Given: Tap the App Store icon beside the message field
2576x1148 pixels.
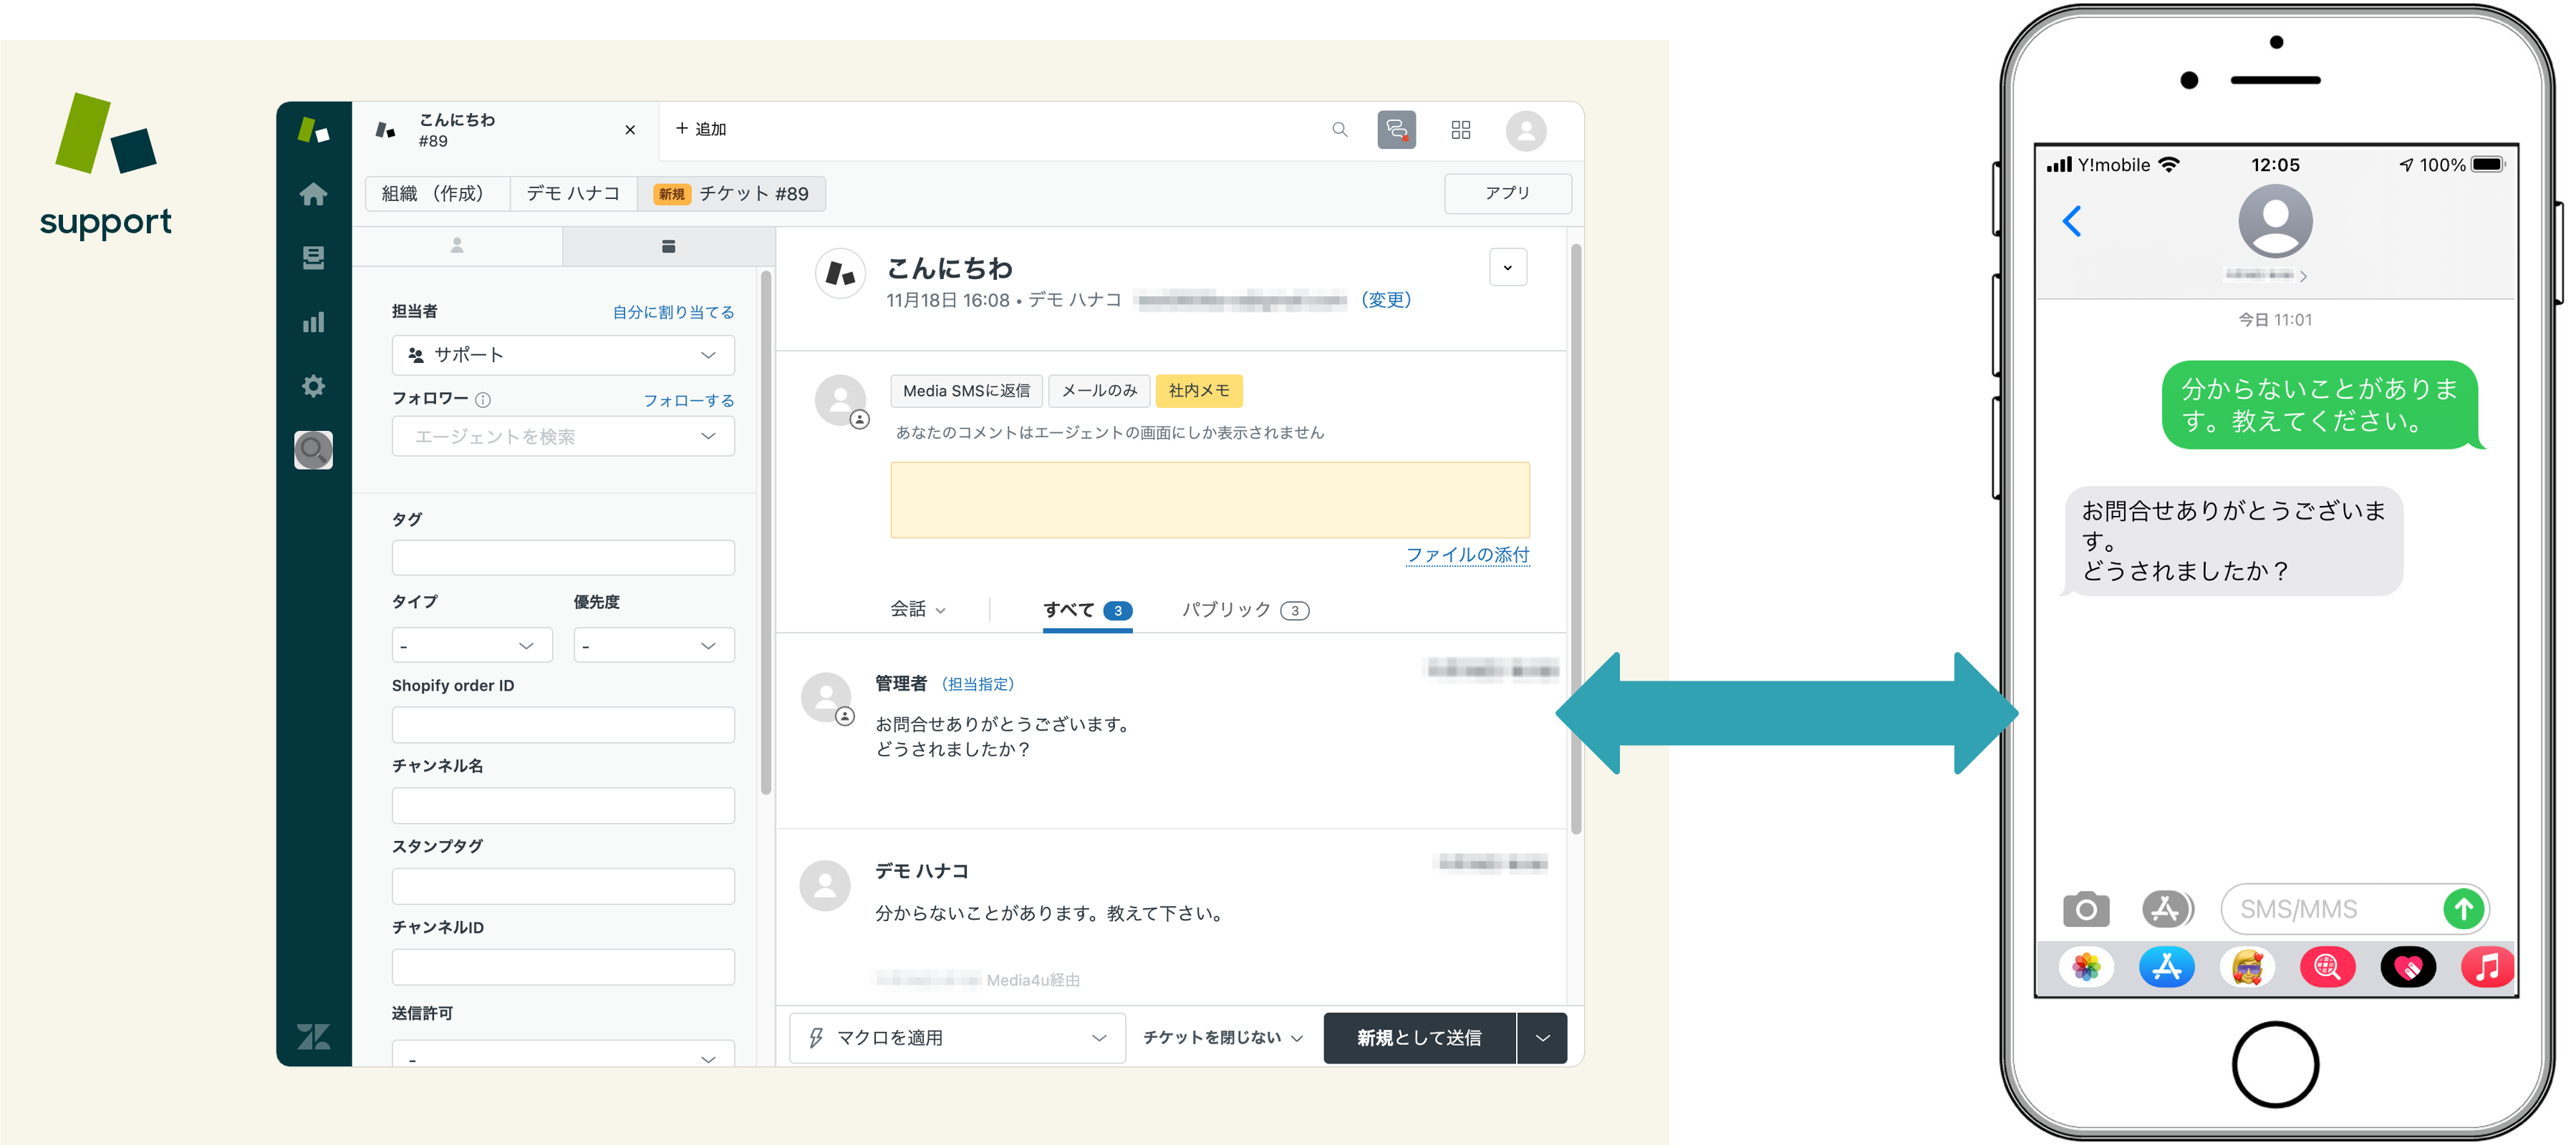Looking at the screenshot, I should pyautogui.click(x=2166, y=909).
